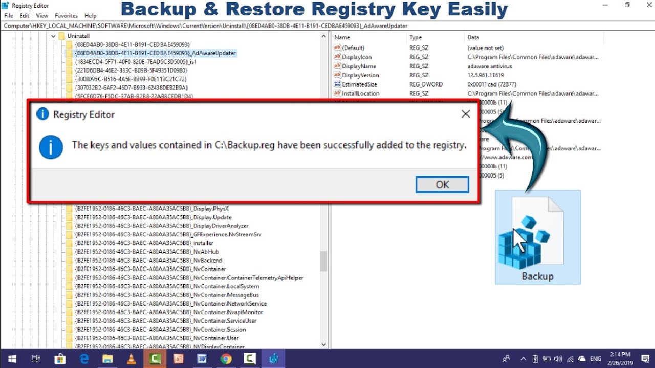Viewport: 655px width, 368px height.
Task: Click the '12.5.961.11619' version data
Action: tap(485, 75)
